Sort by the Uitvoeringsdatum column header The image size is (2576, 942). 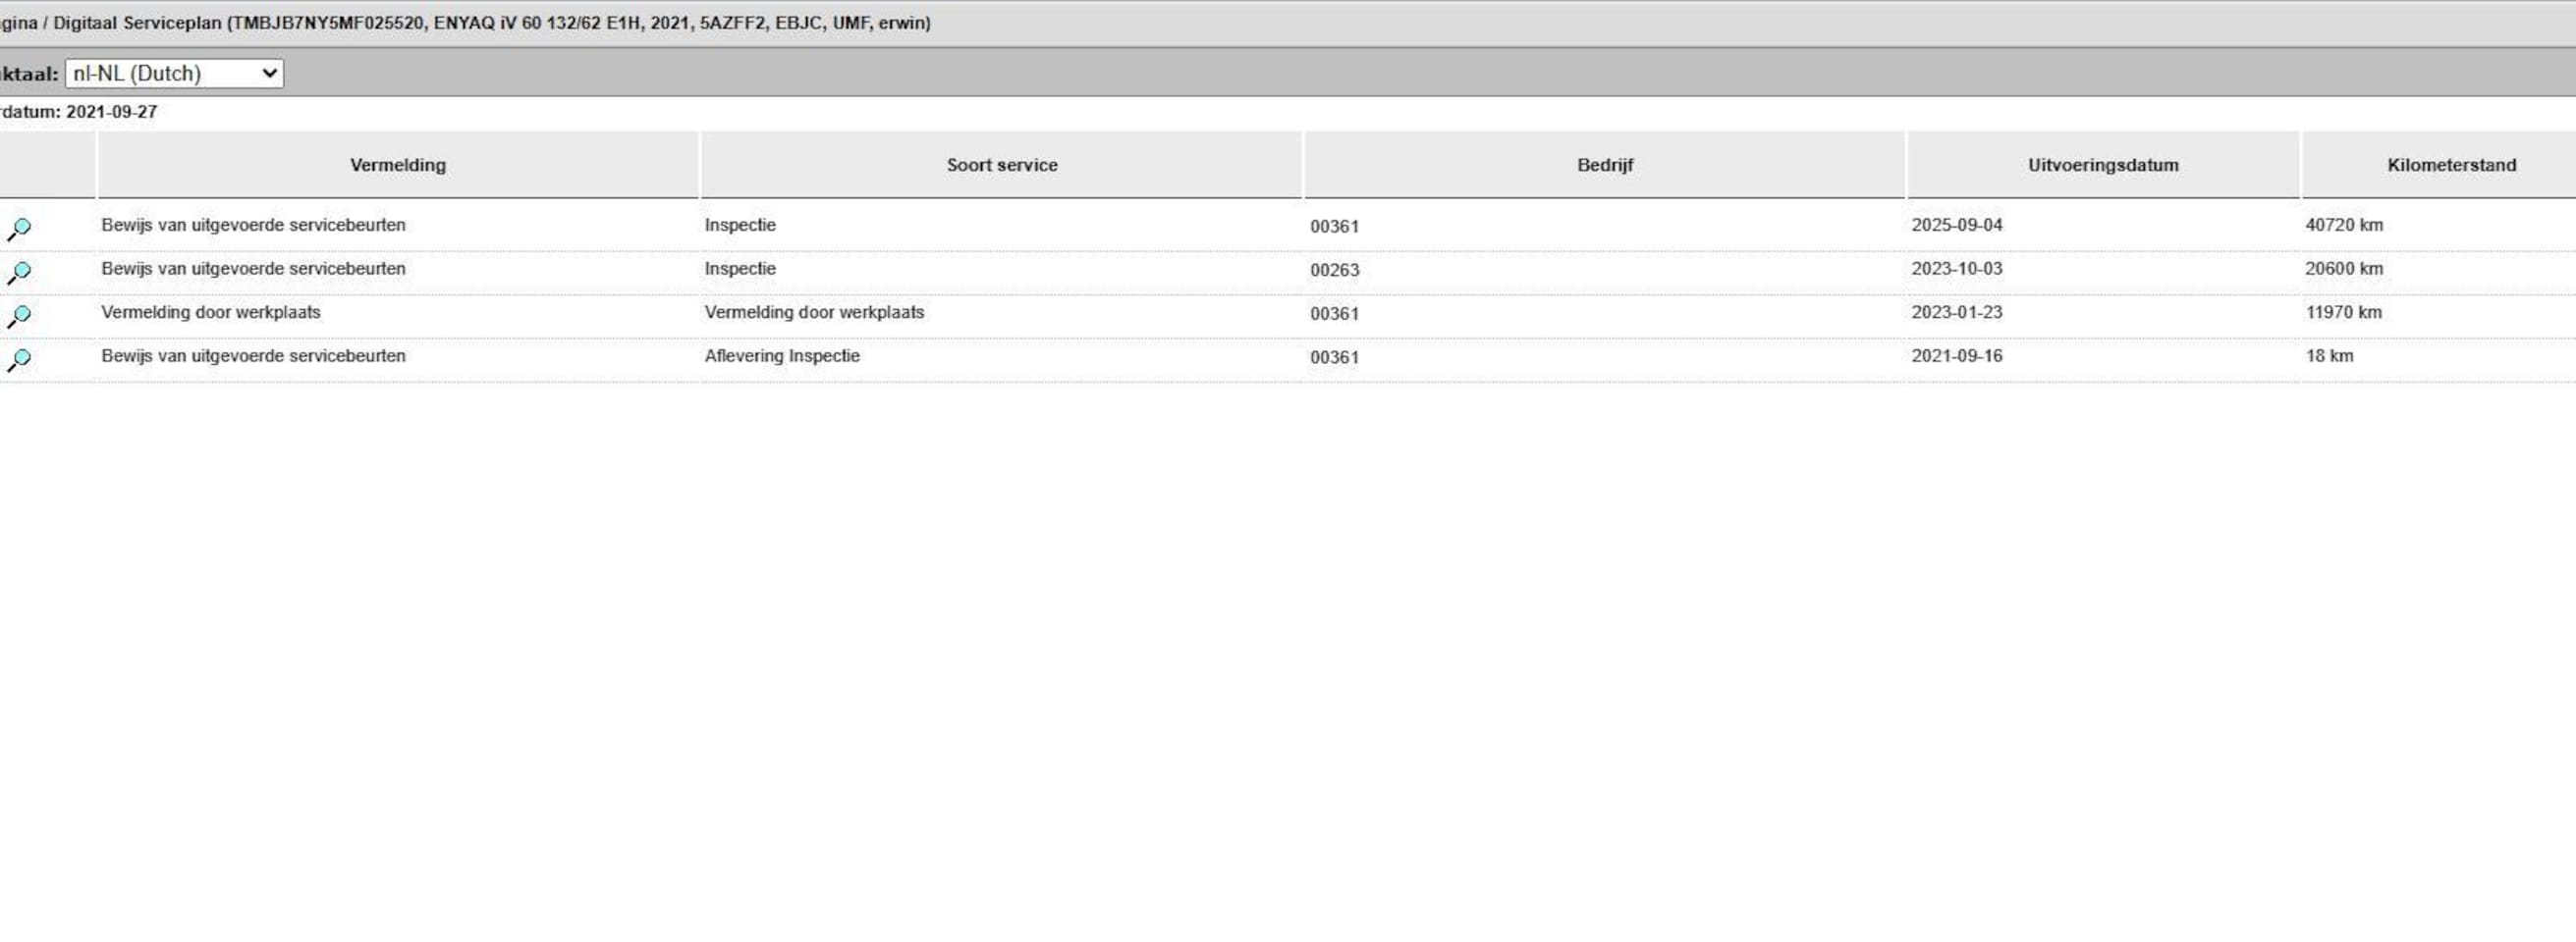coord(2102,165)
